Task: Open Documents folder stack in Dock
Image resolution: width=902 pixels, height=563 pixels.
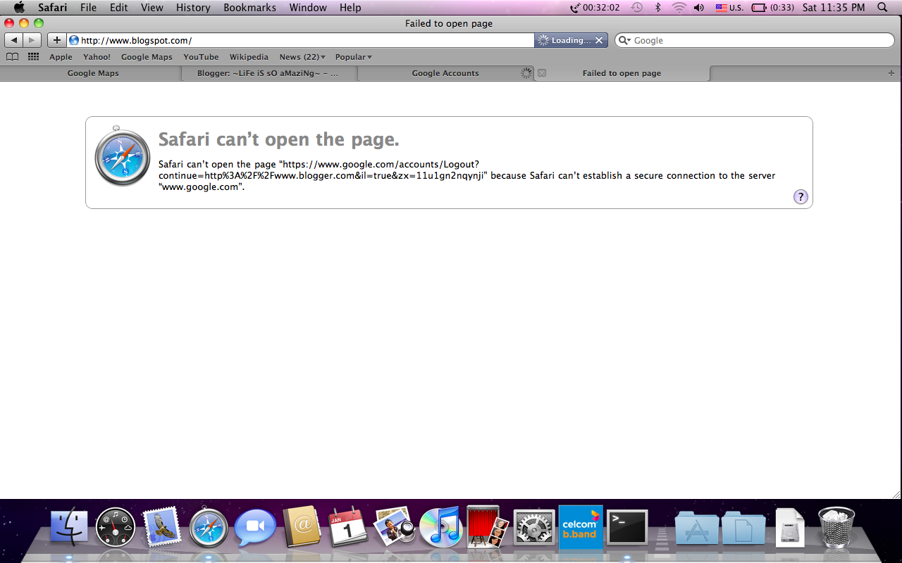Action: (743, 527)
